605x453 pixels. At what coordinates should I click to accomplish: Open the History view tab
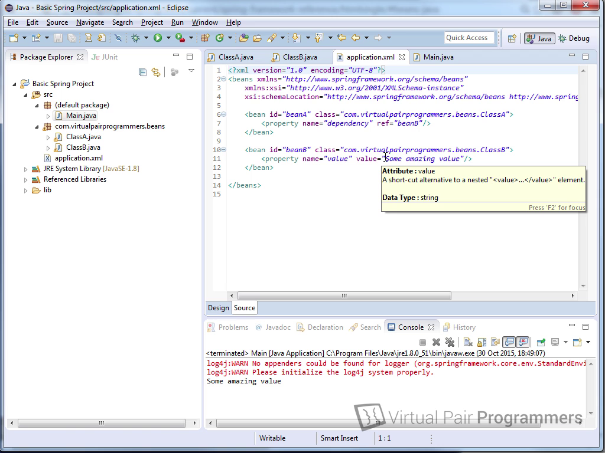click(x=459, y=327)
